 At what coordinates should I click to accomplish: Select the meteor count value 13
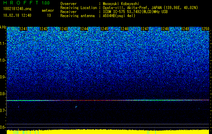(x=49, y=15)
